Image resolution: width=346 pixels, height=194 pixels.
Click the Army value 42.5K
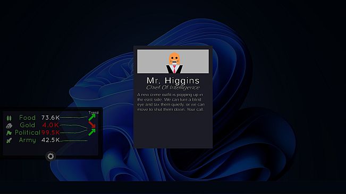pyautogui.click(x=50, y=140)
